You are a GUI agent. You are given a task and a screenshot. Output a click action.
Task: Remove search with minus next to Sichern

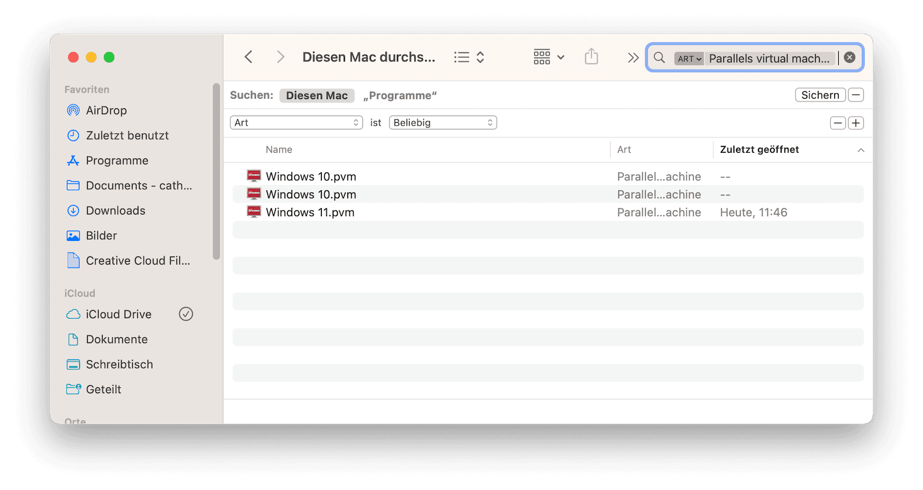tap(856, 95)
